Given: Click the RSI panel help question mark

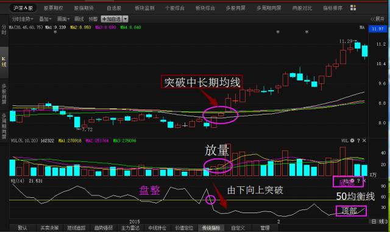Looking at the screenshot, I should click(x=358, y=181).
